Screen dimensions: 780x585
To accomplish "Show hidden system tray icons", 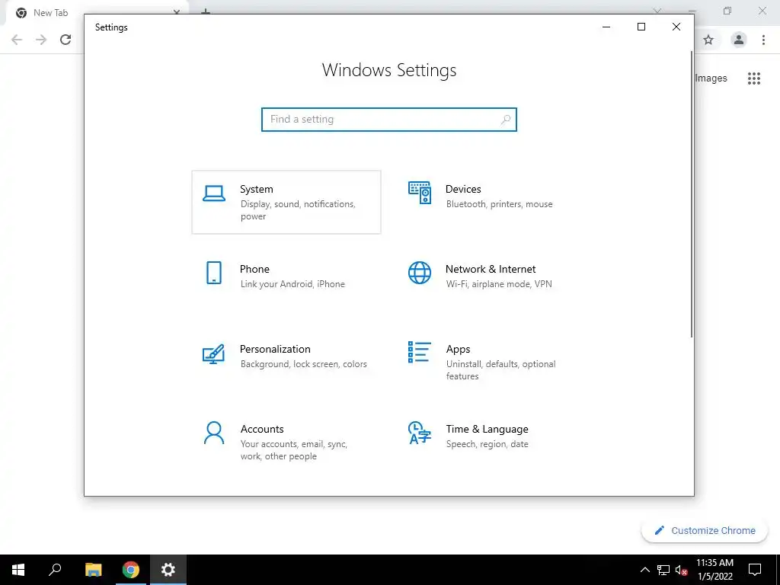I will 644,570.
